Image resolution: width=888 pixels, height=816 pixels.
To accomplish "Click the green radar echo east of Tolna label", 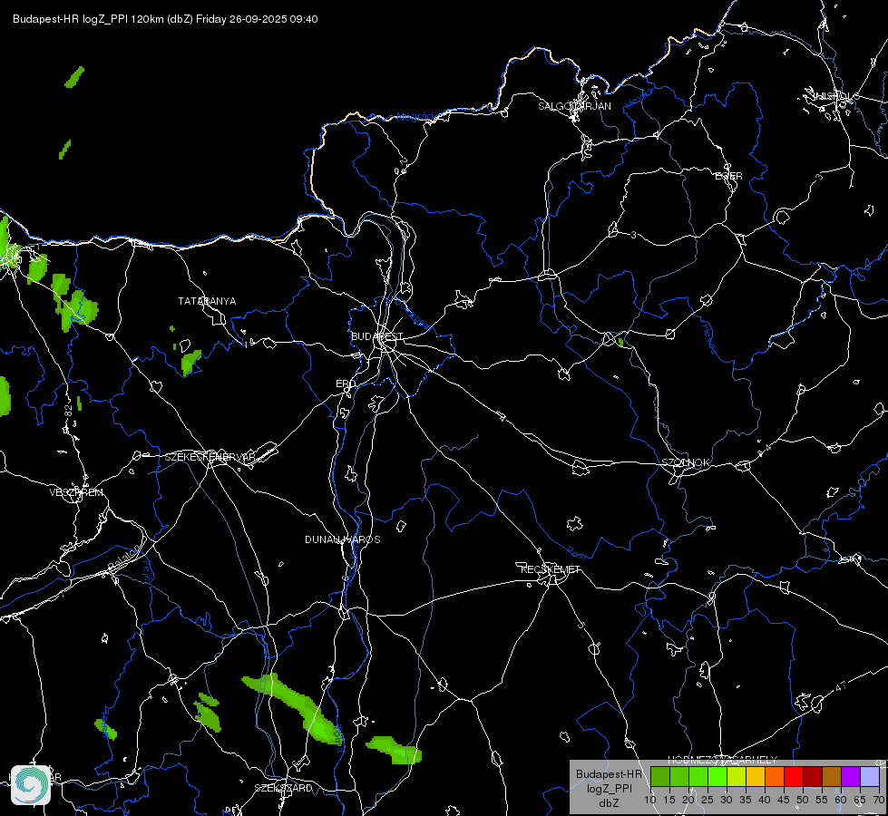I will [395, 751].
